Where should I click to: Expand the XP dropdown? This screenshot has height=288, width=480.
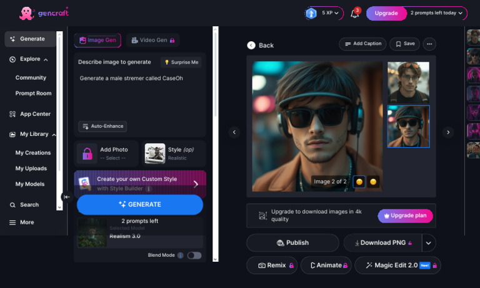(x=336, y=13)
